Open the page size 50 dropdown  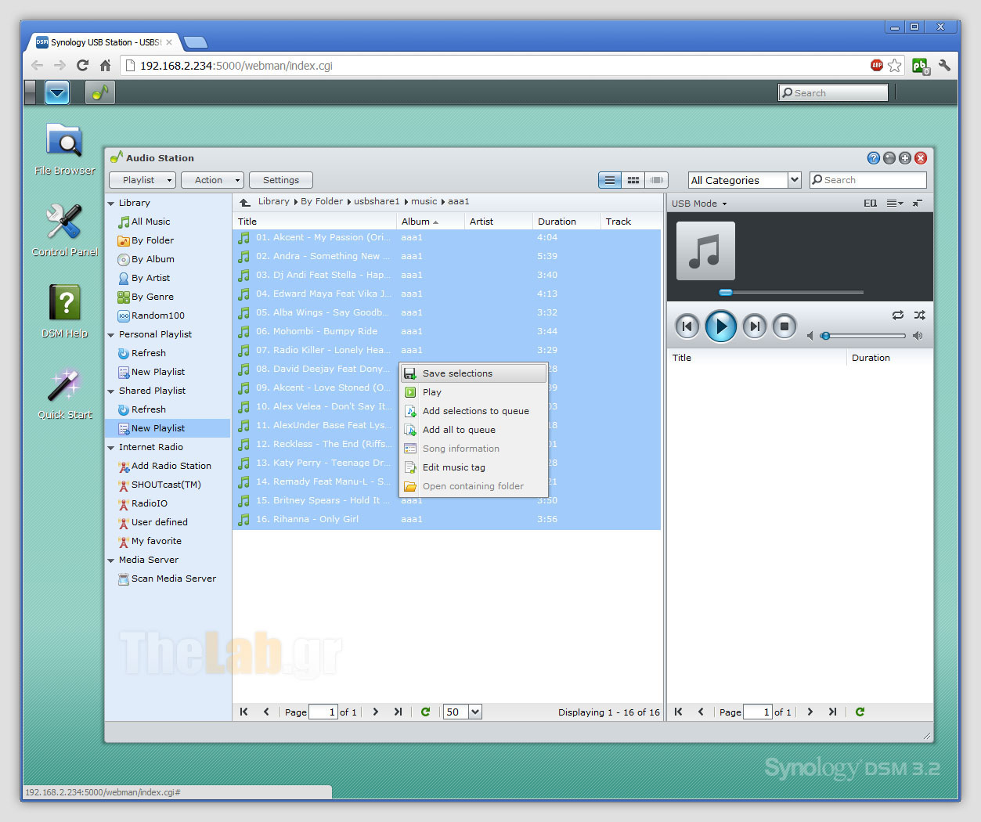(475, 712)
